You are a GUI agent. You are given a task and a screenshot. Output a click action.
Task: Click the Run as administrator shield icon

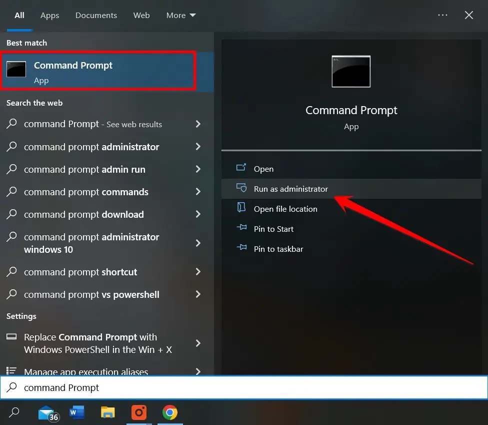coord(241,188)
